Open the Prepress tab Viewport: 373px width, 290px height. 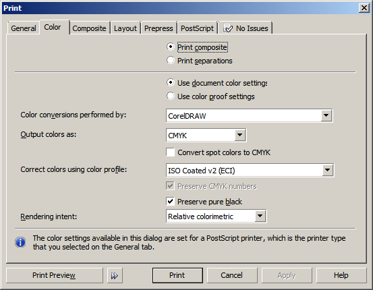point(159,28)
